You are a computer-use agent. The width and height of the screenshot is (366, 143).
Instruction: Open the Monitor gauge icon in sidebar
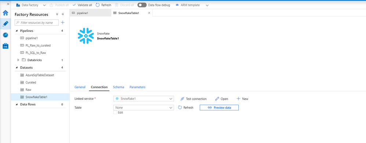6,35
